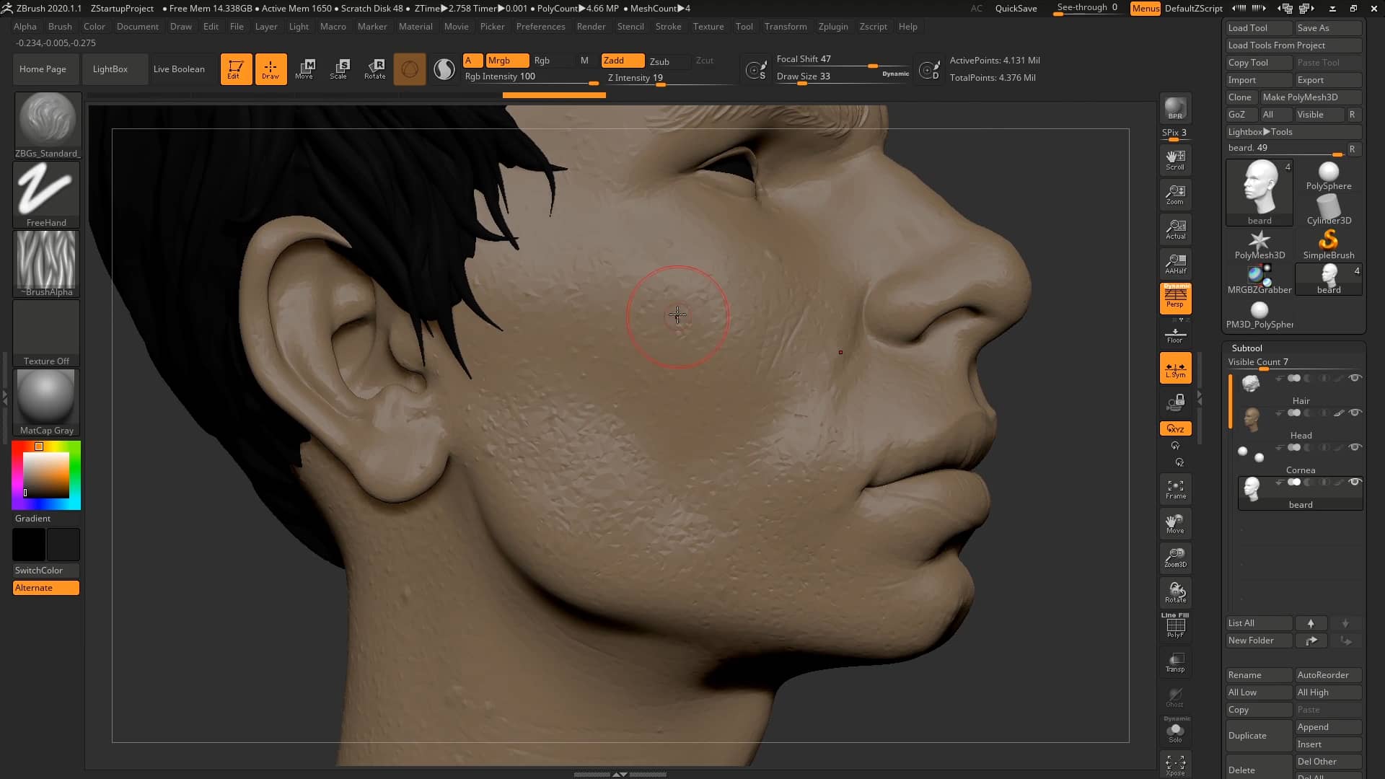Disable L.Sym local symmetry
Screen dimensions: 1385x779
coord(1175,368)
